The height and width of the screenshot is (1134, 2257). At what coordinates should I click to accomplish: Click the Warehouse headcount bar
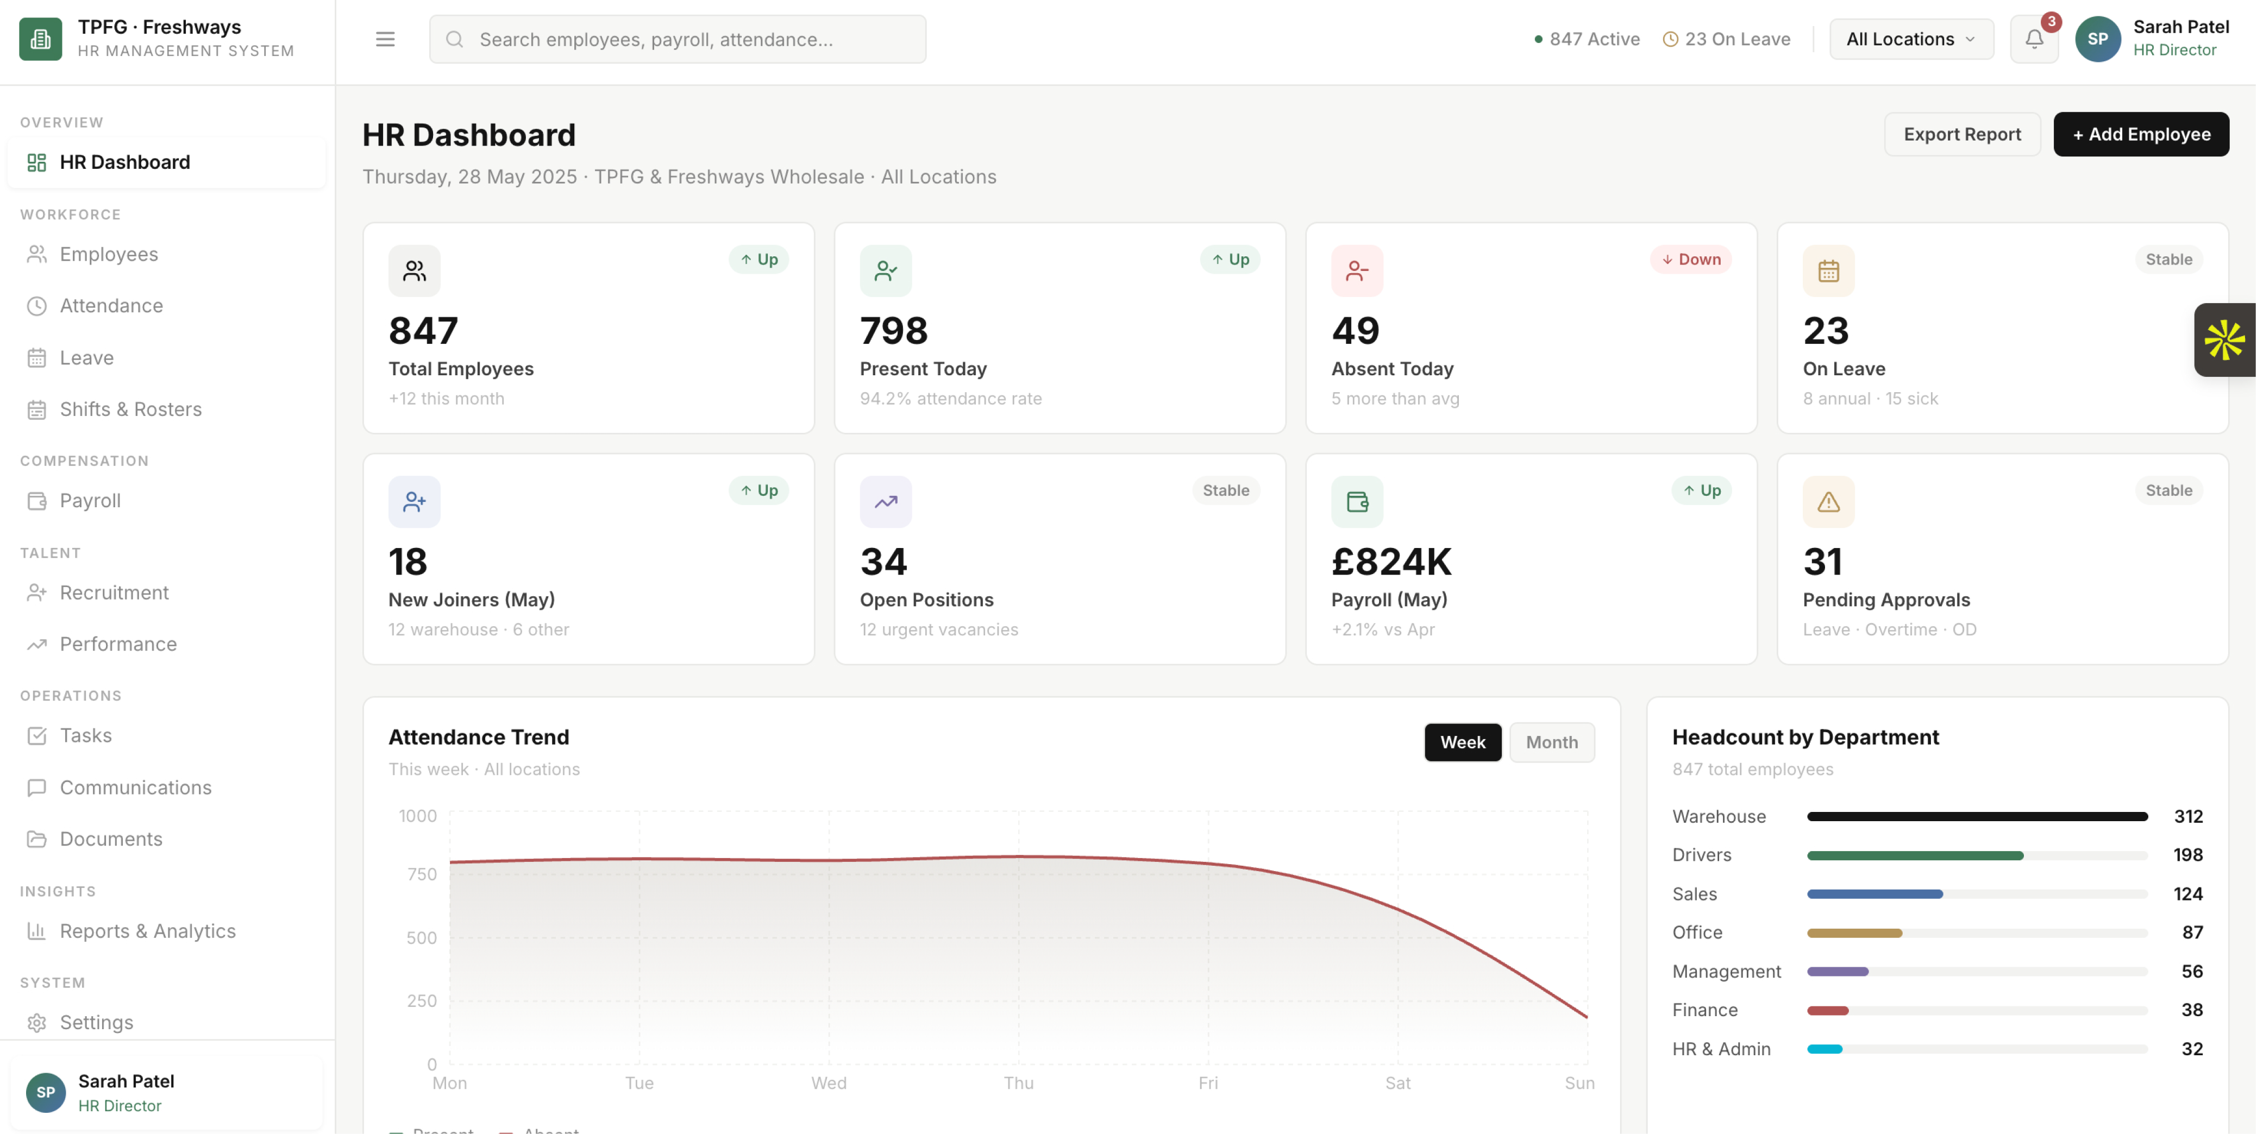1977,816
